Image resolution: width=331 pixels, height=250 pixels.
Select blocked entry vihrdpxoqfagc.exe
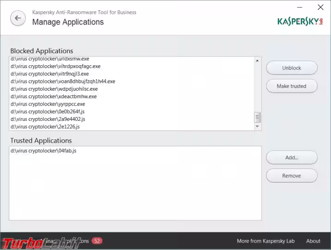[x=132, y=66]
